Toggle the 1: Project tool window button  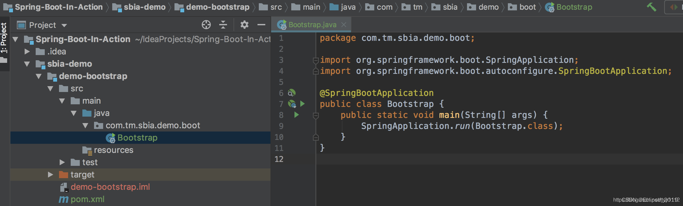point(4,42)
